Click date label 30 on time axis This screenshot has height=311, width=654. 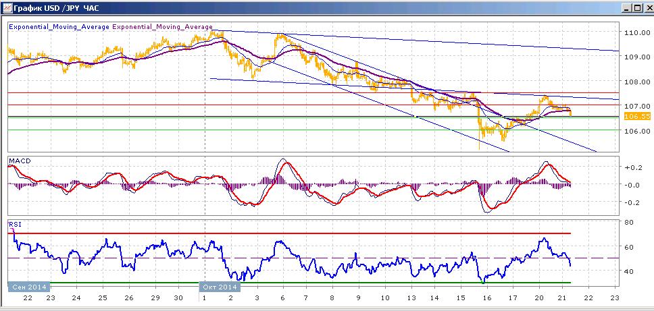178,298
